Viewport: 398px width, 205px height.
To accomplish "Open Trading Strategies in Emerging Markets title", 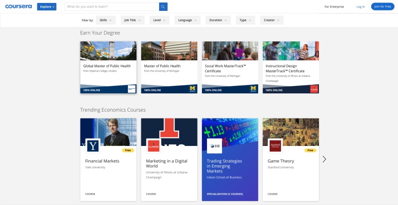I will click(x=224, y=166).
